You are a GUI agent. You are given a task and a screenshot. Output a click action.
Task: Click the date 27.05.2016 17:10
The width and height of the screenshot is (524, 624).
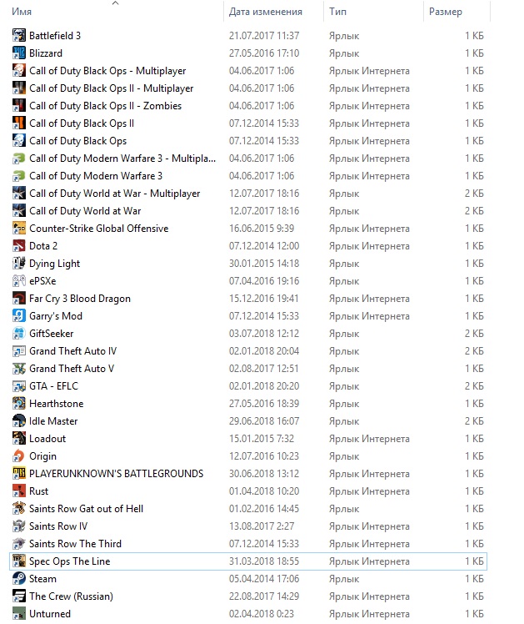(x=264, y=53)
